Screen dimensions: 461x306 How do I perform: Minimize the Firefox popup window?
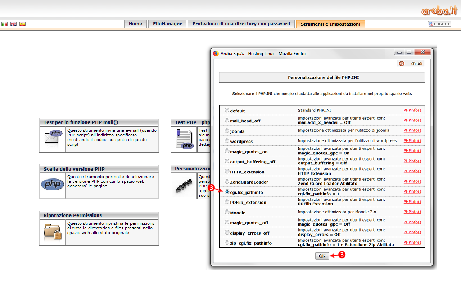pos(399,52)
